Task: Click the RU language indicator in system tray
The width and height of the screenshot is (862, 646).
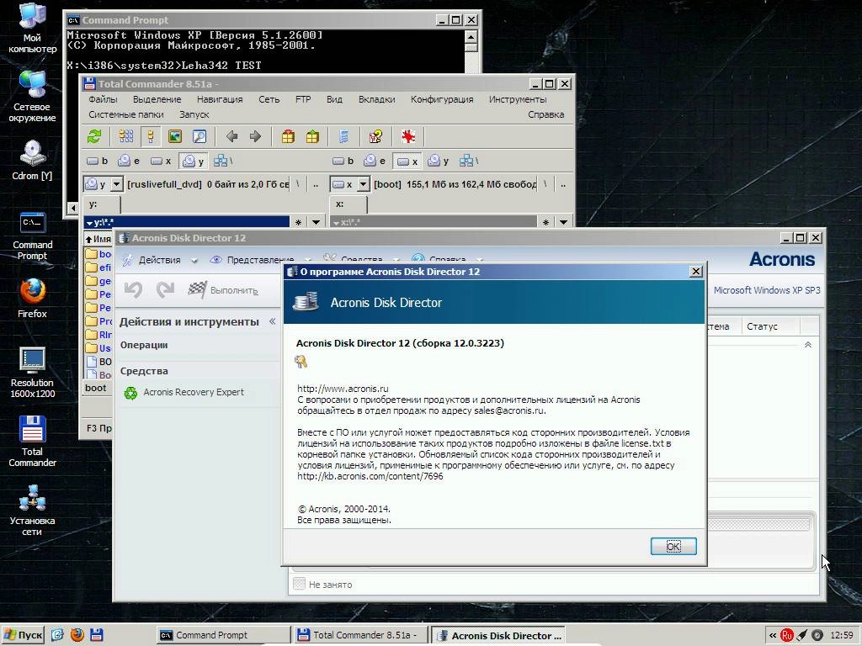Action: coord(787,636)
